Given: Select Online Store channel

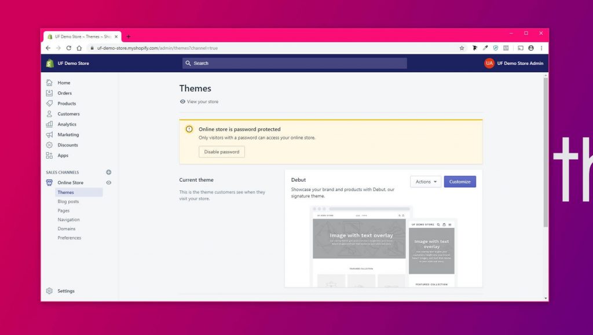Looking at the screenshot, I should point(70,182).
